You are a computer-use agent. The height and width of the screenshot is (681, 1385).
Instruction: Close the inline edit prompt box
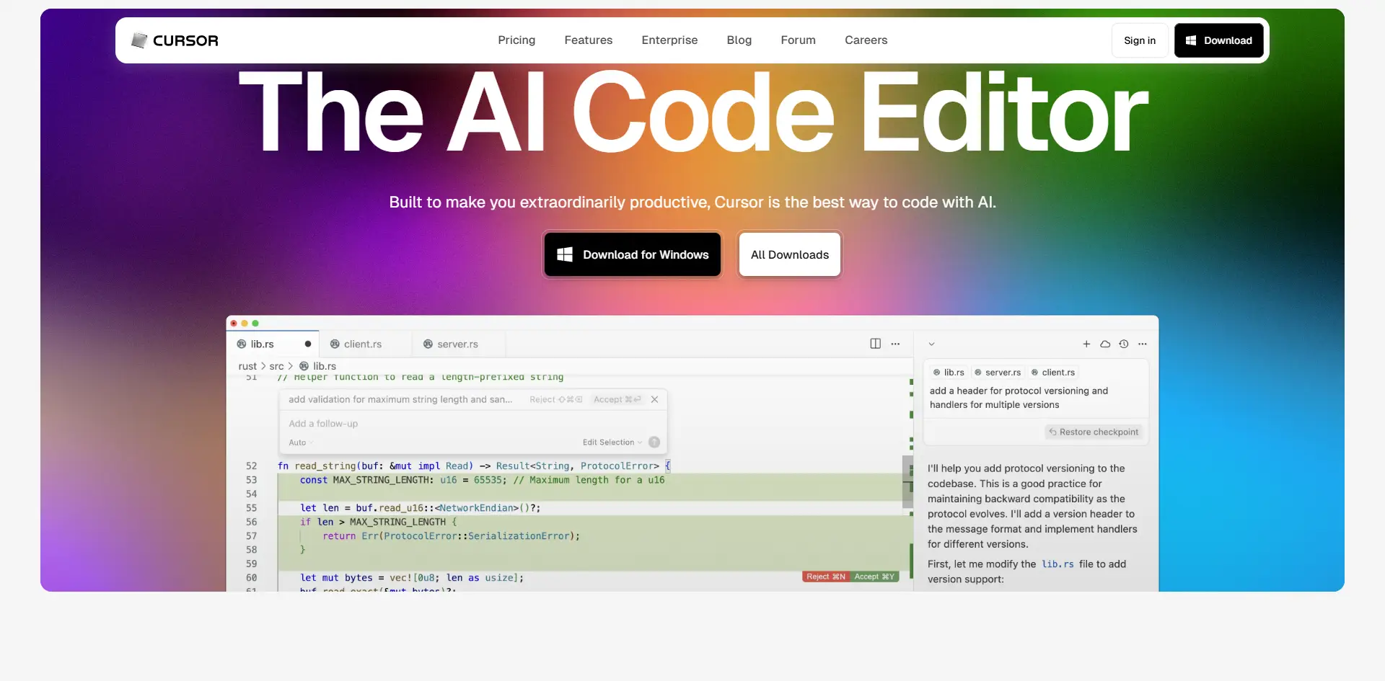click(654, 399)
